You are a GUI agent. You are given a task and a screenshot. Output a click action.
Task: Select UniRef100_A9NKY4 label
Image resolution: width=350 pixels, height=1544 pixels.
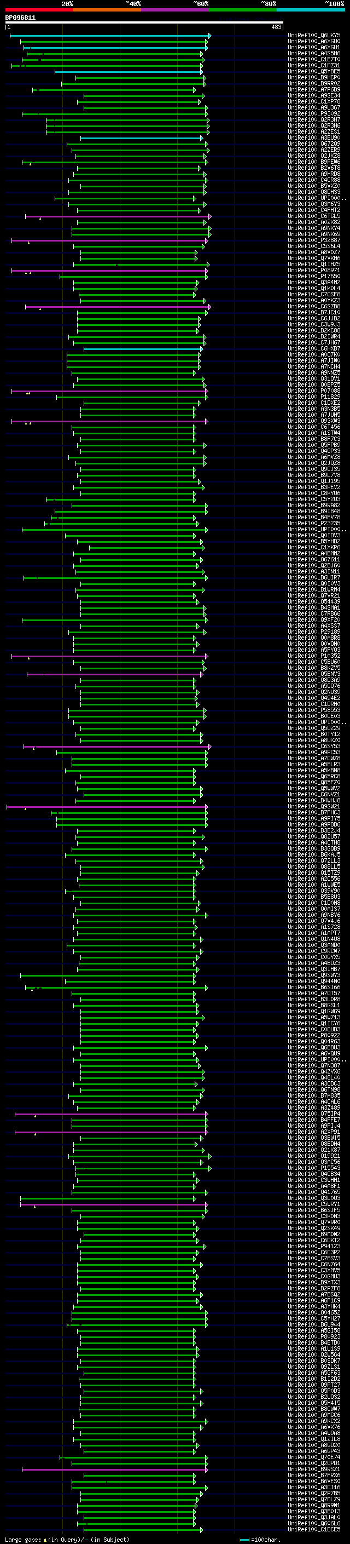point(314,228)
